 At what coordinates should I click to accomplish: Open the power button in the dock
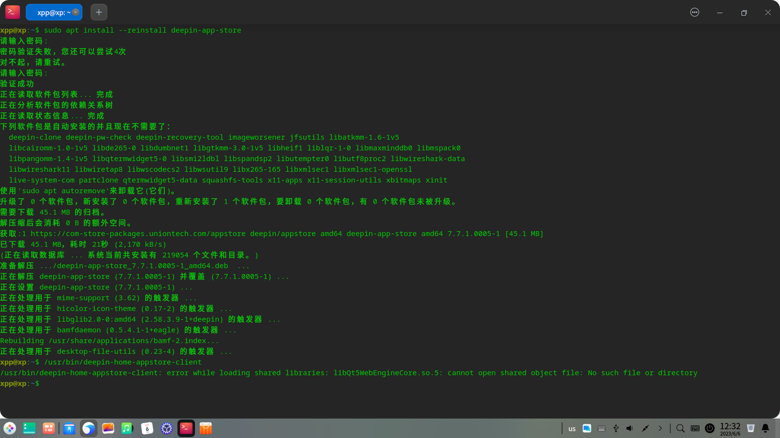coord(710,428)
